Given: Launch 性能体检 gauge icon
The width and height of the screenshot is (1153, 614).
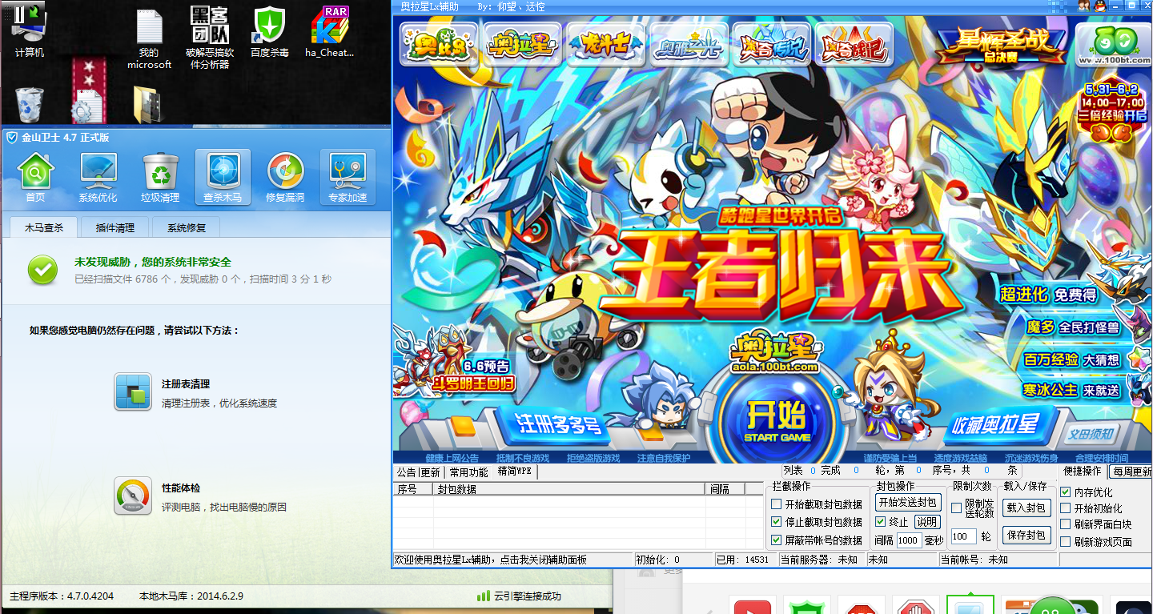Looking at the screenshot, I should point(133,496).
